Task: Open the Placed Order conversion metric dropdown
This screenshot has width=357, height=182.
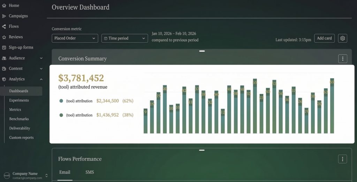Action: tap(75, 38)
